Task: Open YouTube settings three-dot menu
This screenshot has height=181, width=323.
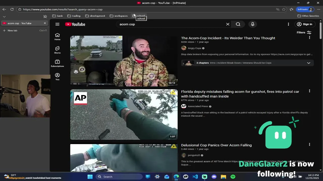Action: (x=288, y=24)
